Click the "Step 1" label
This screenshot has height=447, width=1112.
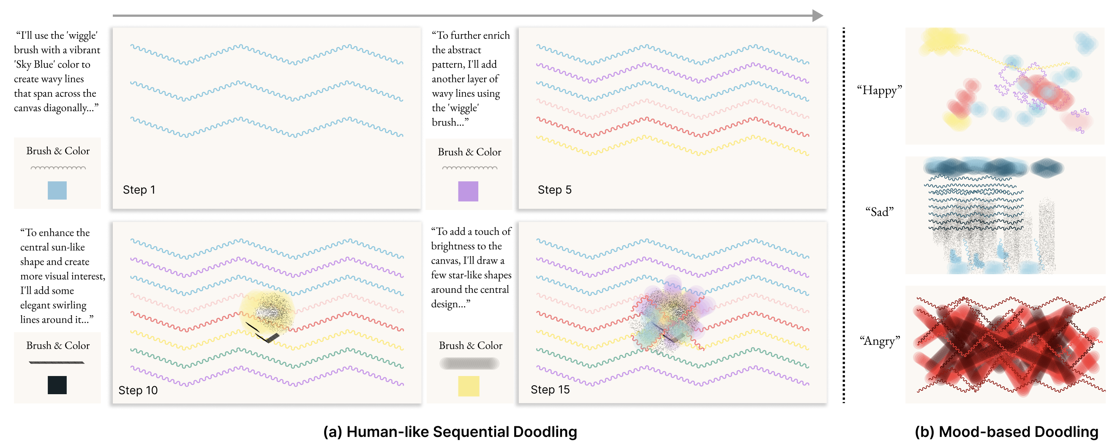(x=139, y=190)
